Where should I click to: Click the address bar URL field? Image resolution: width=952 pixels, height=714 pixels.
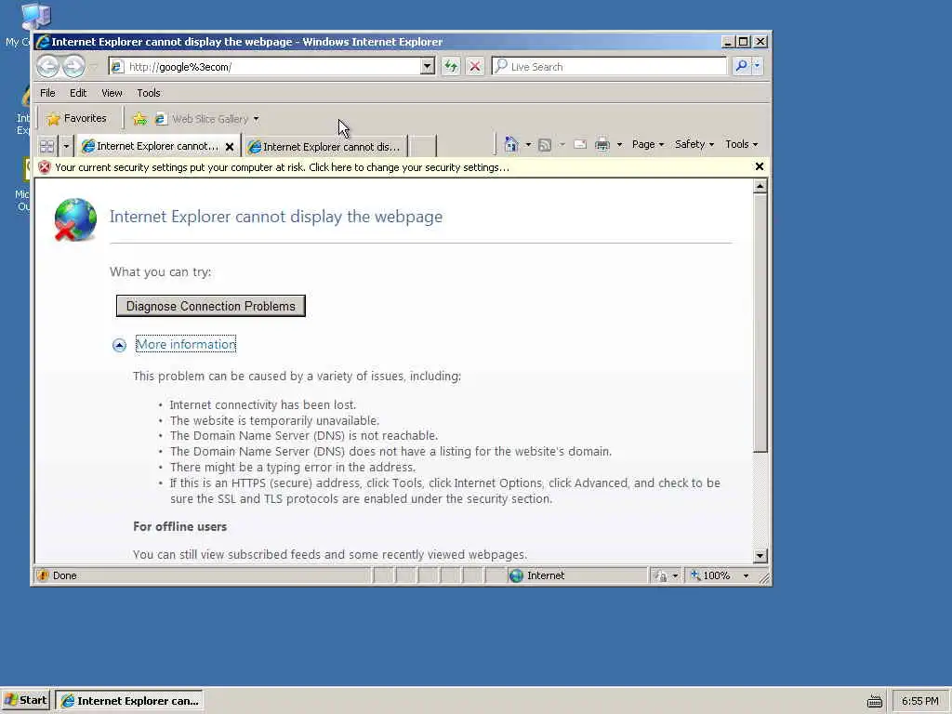click(265, 67)
